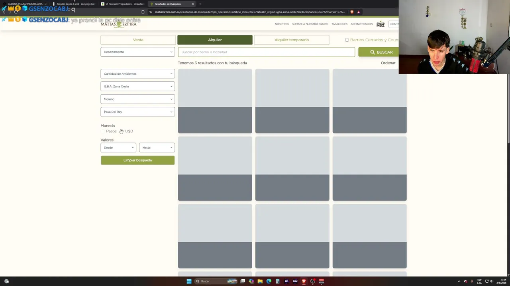The height and width of the screenshot is (286, 510).
Task: Open the Ordenar sort menu
Action: click(x=388, y=63)
